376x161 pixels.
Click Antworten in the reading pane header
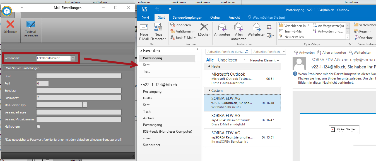click(x=304, y=53)
